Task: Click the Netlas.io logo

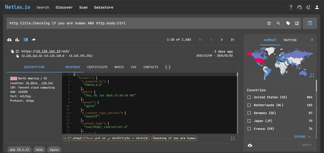Action: pos(18,7)
